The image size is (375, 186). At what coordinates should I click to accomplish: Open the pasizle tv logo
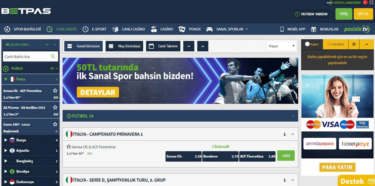[x=357, y=29]
